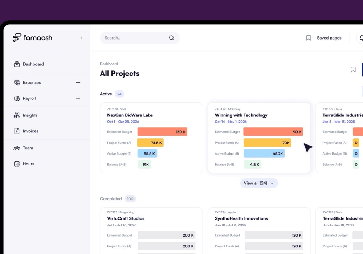
Task: Expand Expenses with the plus sign
Action: tap(78, 83)
